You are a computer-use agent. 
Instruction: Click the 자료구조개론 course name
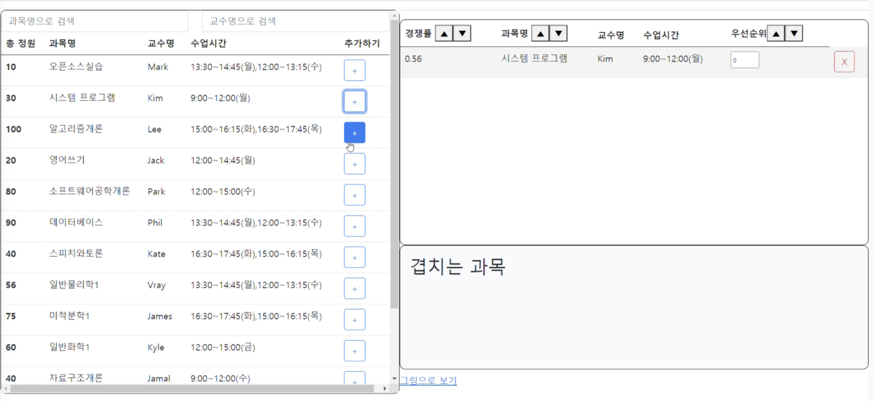pyautogui.click(x=76, y=378)
